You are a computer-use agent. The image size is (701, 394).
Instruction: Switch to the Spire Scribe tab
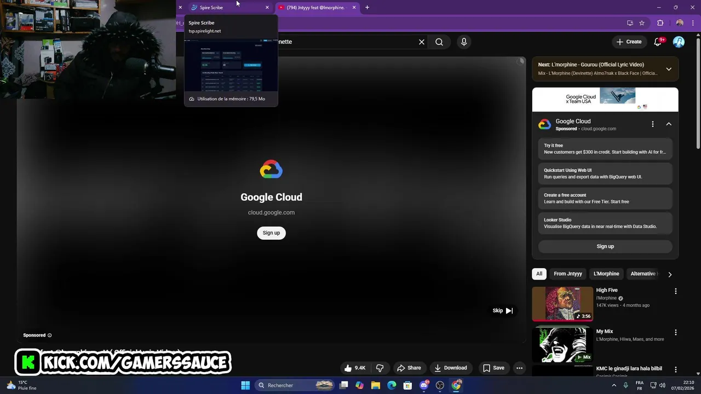click(227, 7)
